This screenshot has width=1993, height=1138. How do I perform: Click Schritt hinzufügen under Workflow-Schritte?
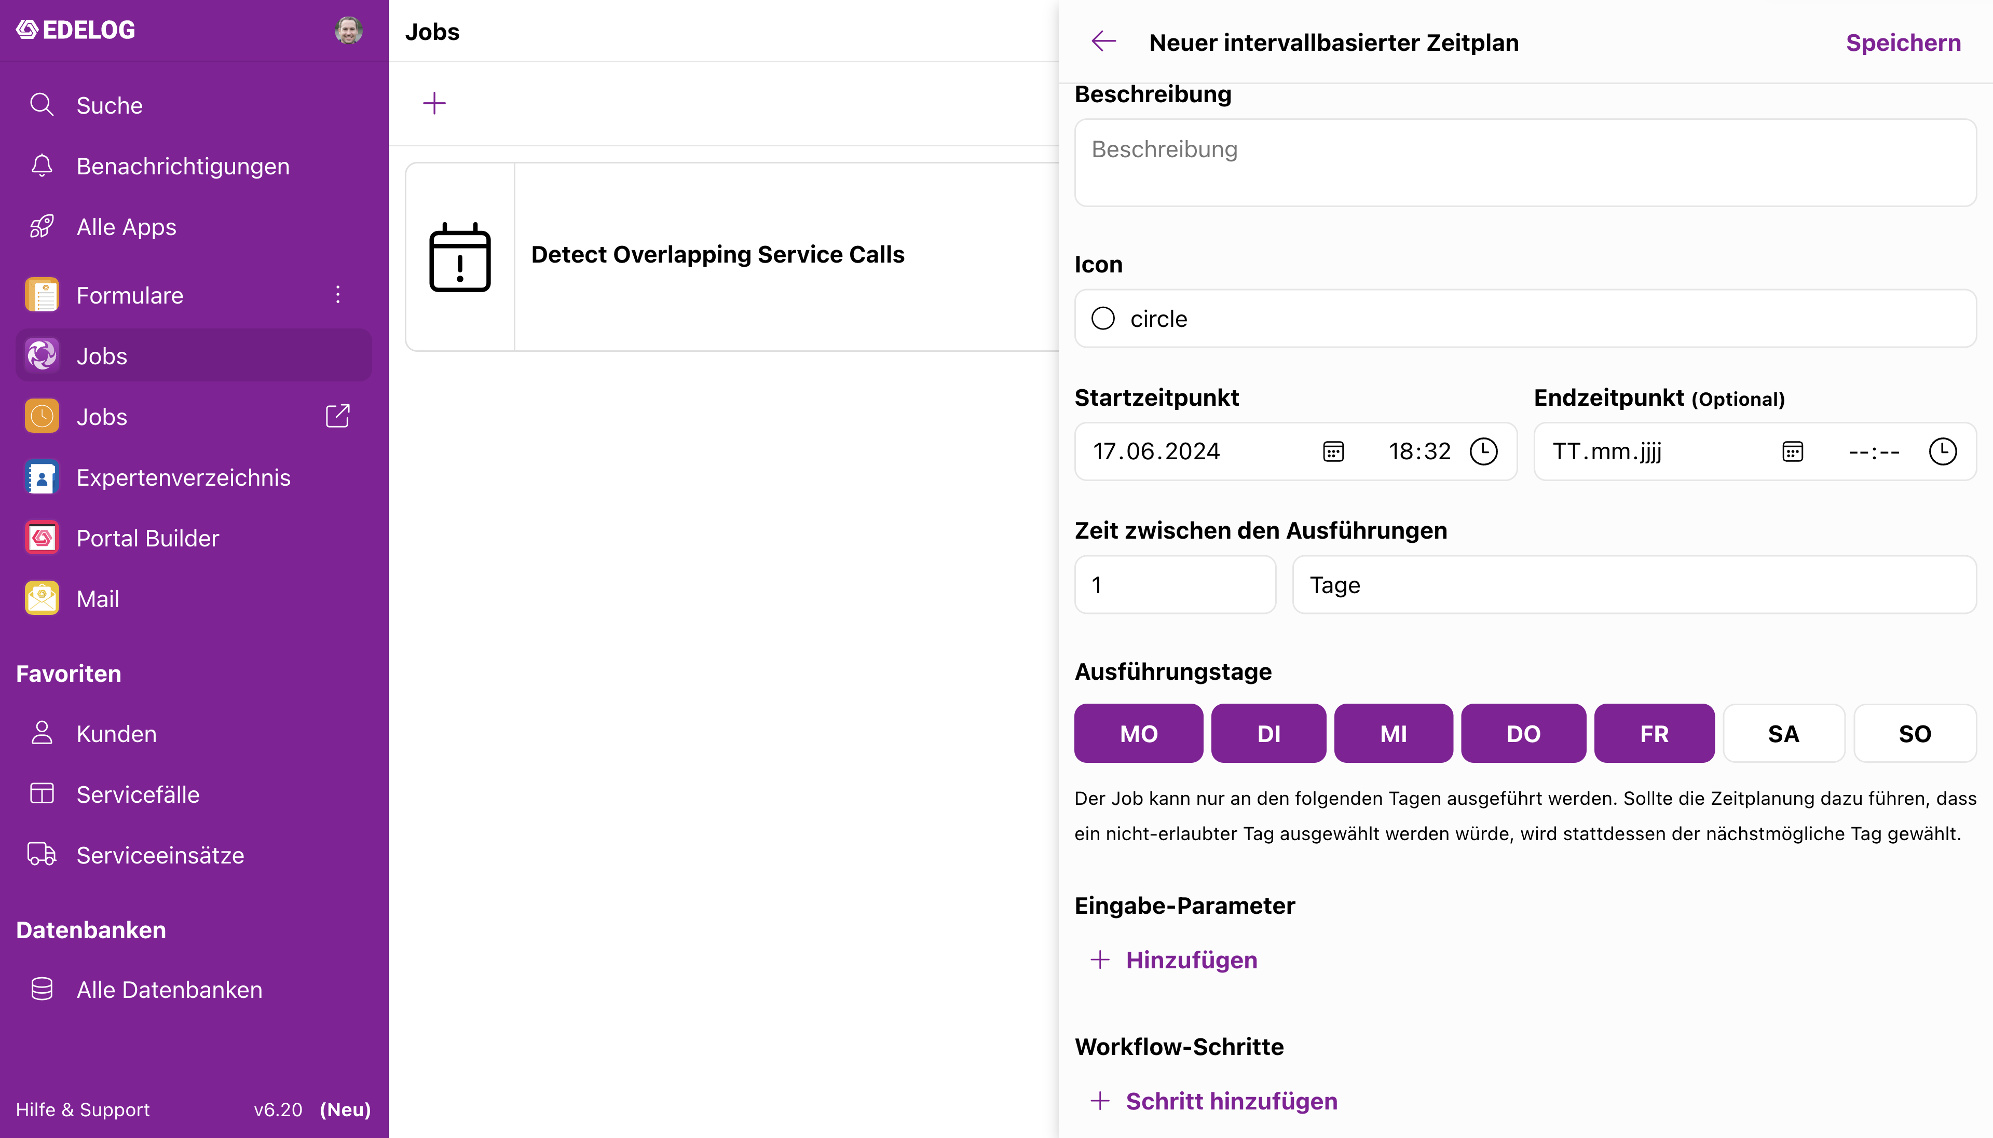1214,1101
